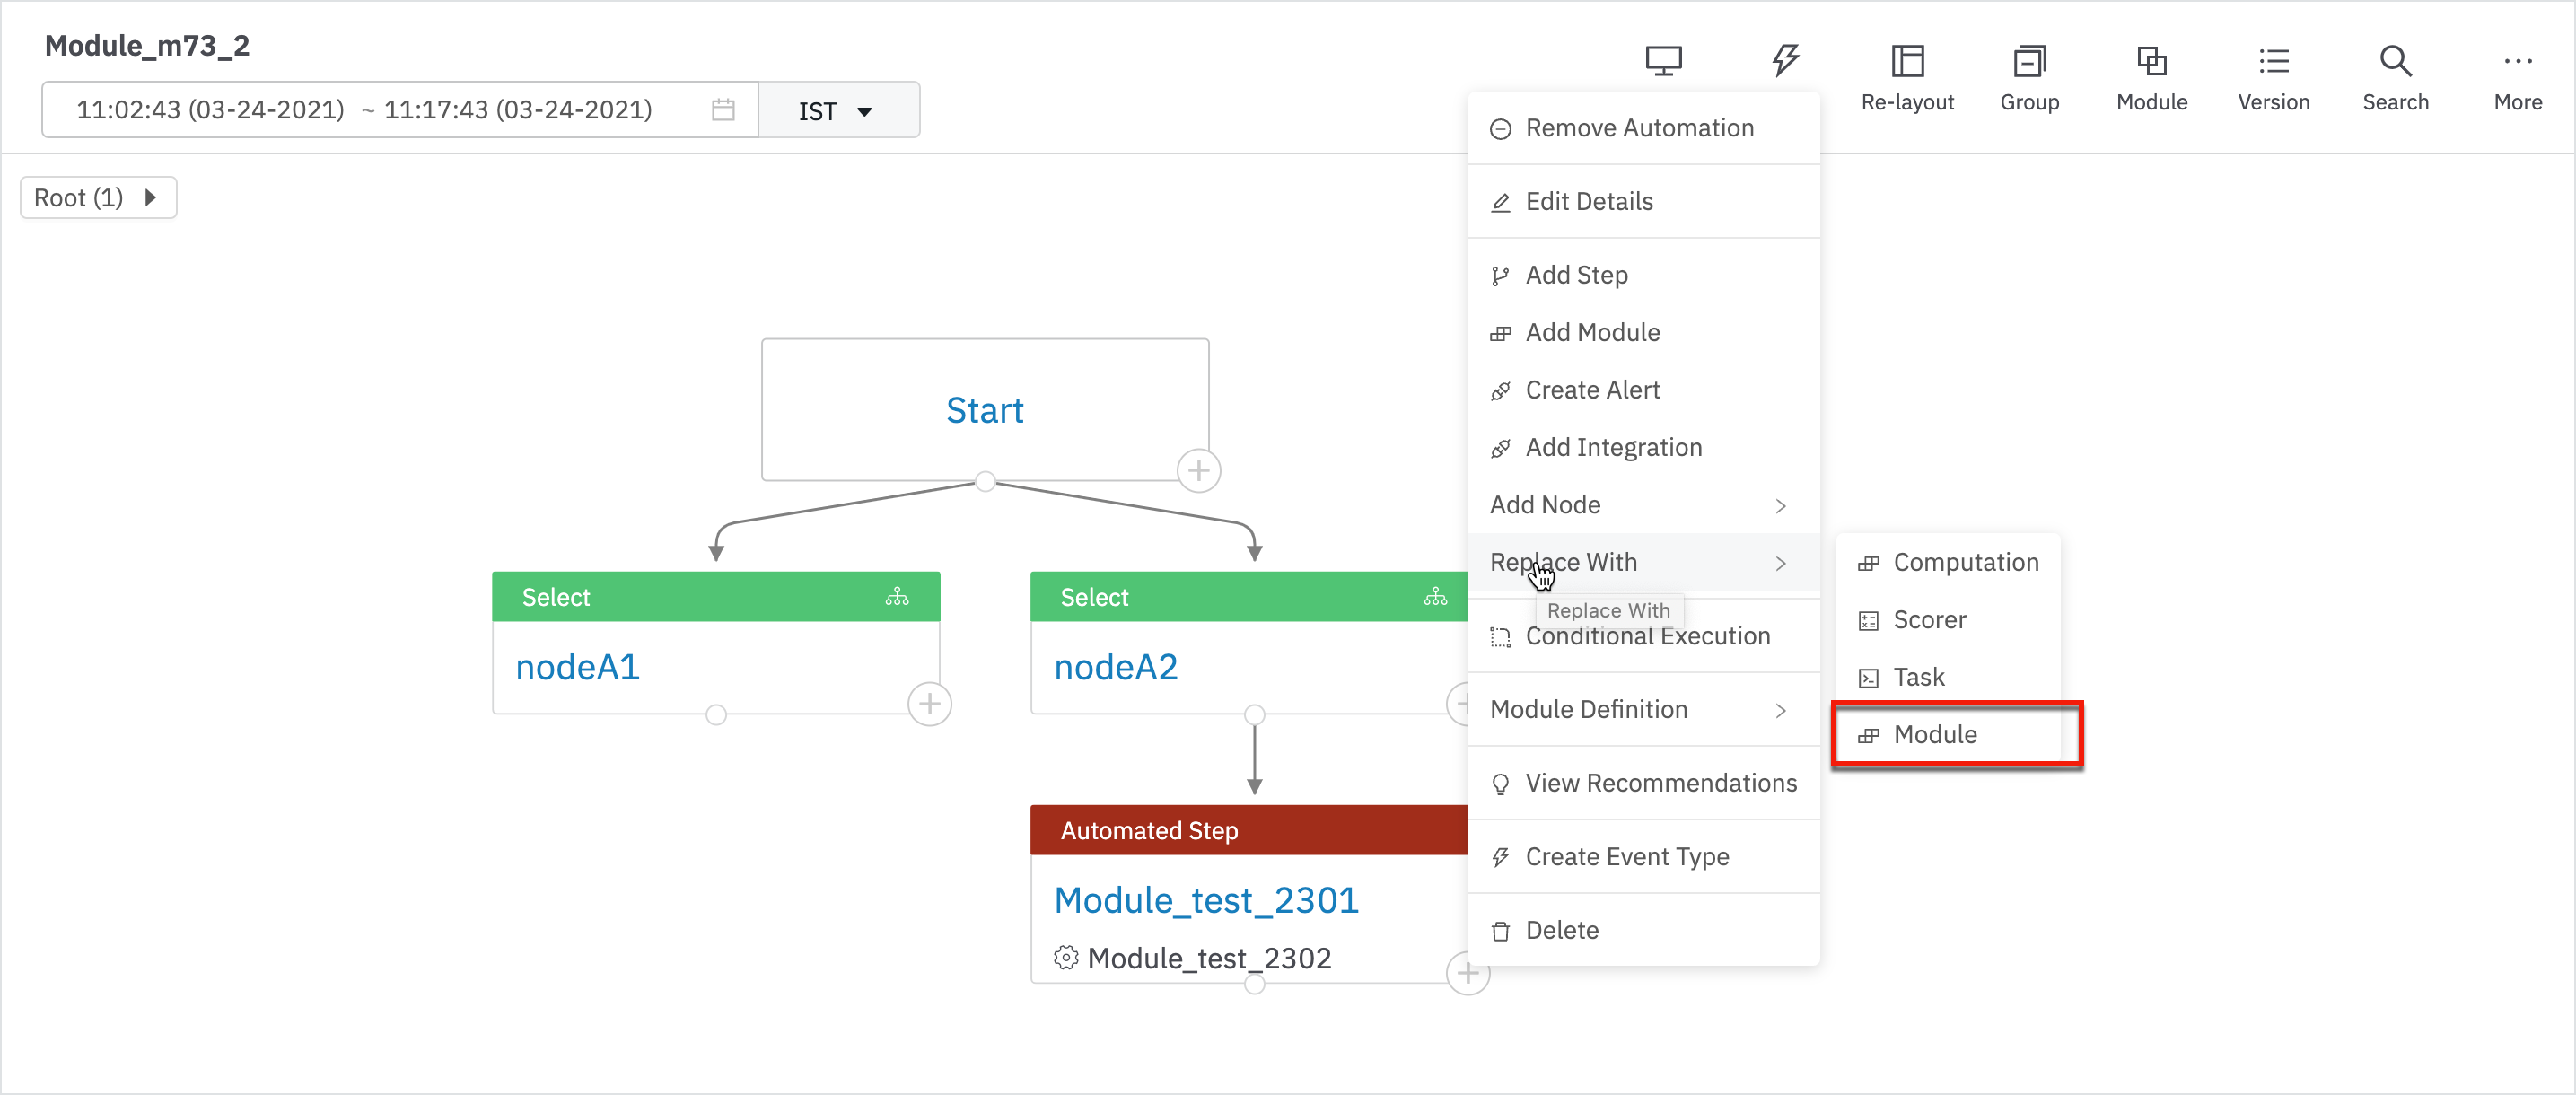
Task: Pick Computation in Replace With submenu
Action: (1947, 563)
